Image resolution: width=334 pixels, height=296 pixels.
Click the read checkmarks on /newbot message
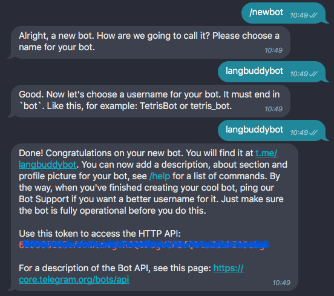313,15
